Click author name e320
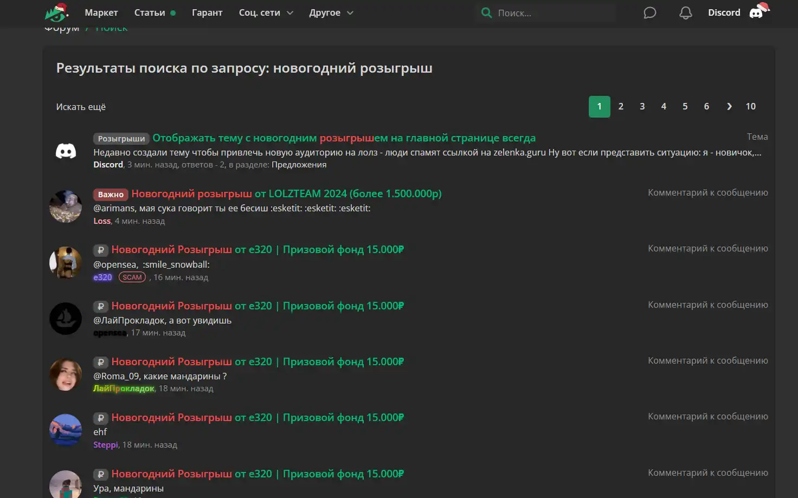798x498 pixels. pyautogui.click(x=102, y=277)
